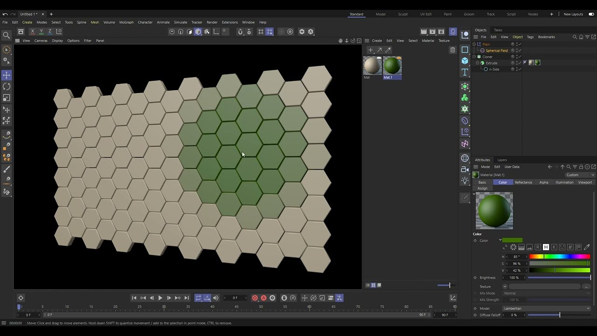Open Material Manager Create menu
Viewport: 597px width, 336px height.
tap(377, 41)
